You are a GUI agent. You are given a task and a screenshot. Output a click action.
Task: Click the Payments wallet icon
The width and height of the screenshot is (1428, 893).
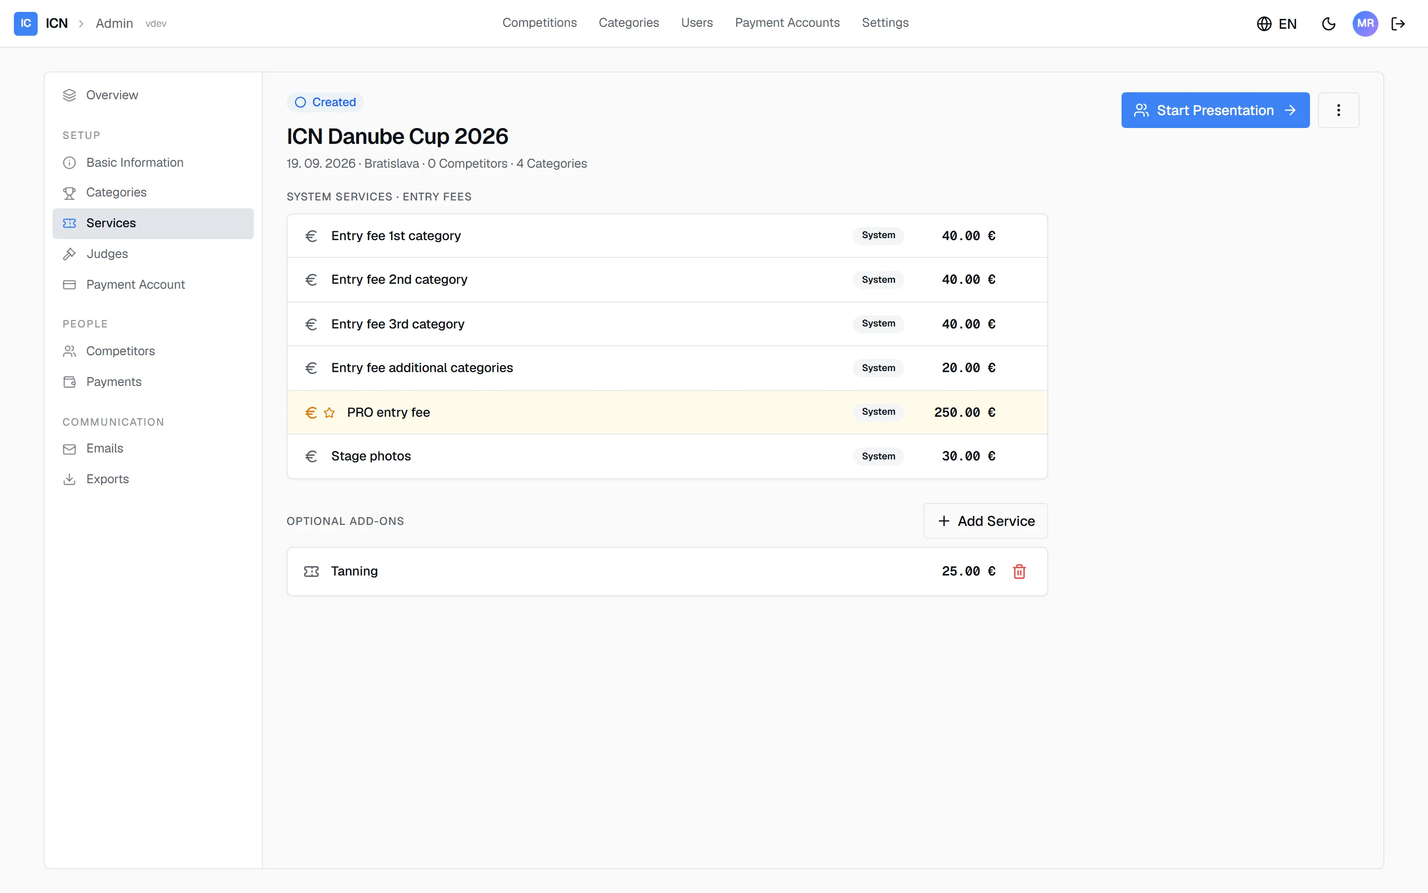click(x=69, y=382)
